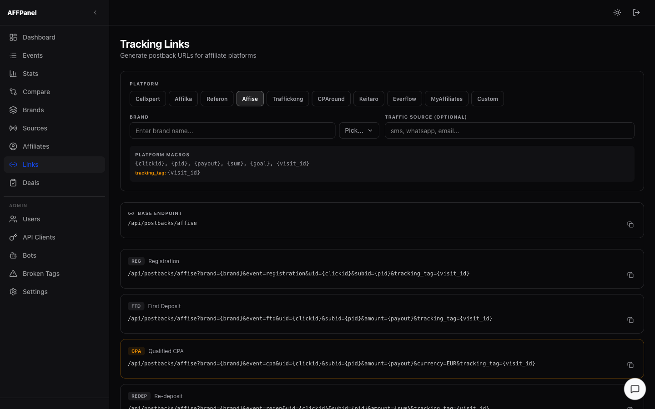Toggle the light/dark theme sun icon

coord(617,13)
